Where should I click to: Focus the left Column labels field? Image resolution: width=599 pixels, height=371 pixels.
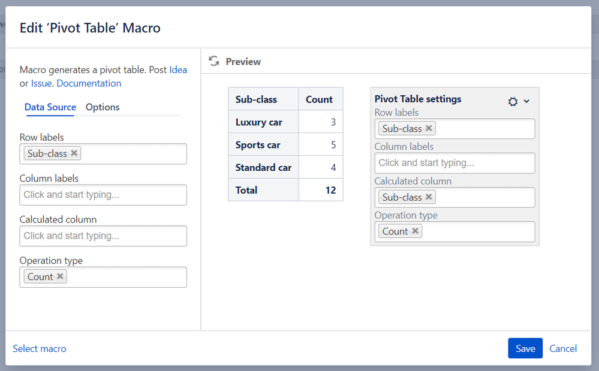point(103,195)
